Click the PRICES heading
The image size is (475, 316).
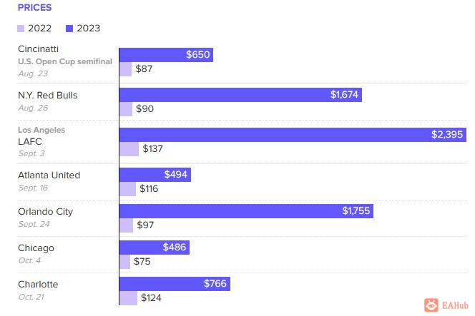tap(35, 8)
